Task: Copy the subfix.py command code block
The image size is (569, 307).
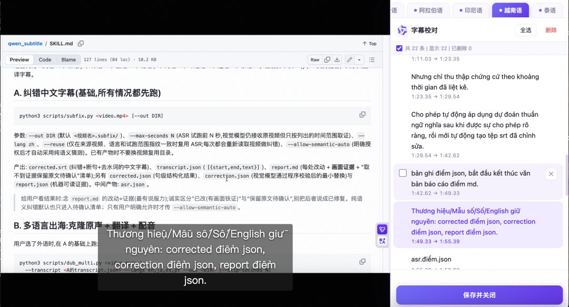Action: pyautogui.click(x=362, y=115)
